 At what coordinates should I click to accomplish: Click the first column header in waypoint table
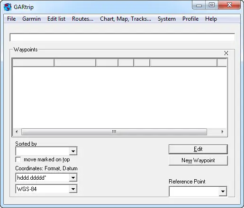coord(33,63)
